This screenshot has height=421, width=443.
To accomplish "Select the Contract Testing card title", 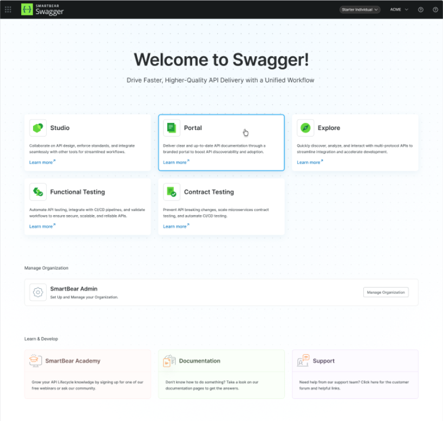I will coord(209,192).
